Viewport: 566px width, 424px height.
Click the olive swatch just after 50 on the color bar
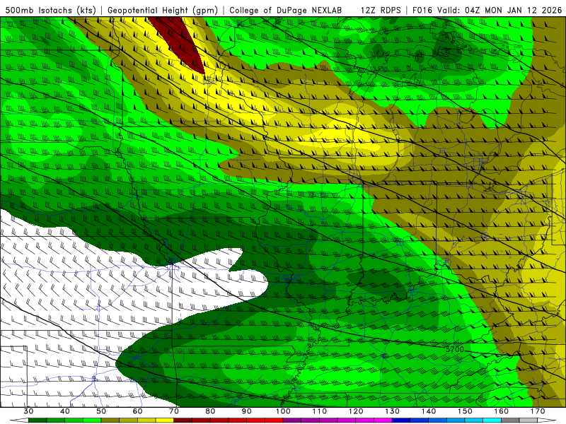click(110, 420)
